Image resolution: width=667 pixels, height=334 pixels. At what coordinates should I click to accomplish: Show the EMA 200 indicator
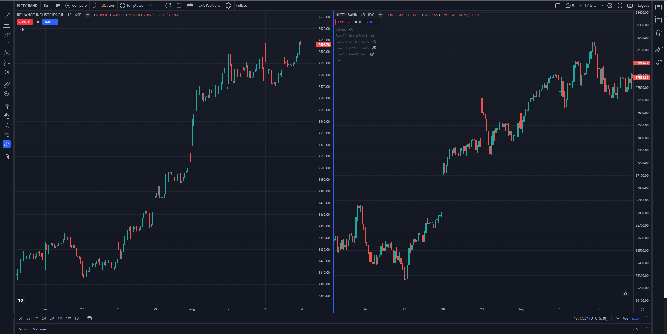374,42
